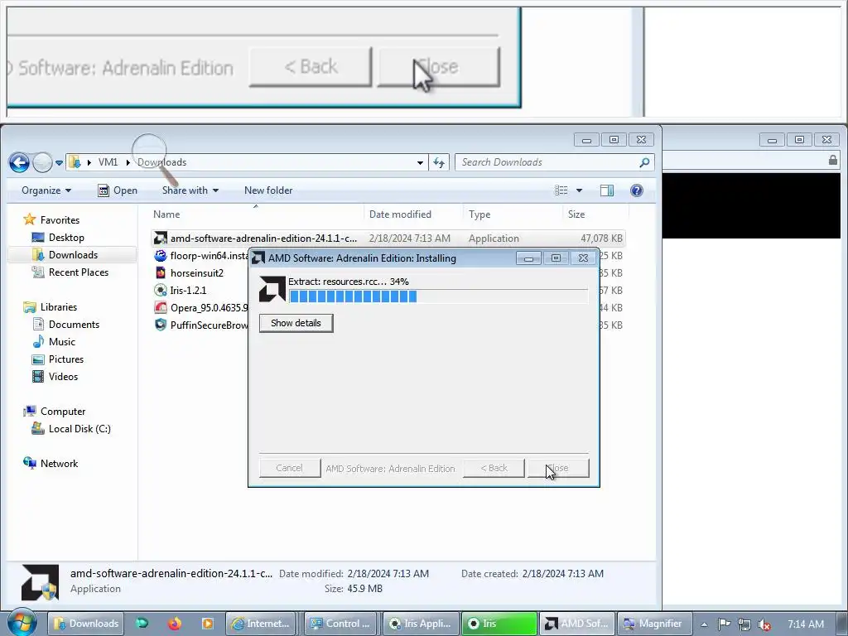Select the horseinsuit2 file

(x=190, y=273)
